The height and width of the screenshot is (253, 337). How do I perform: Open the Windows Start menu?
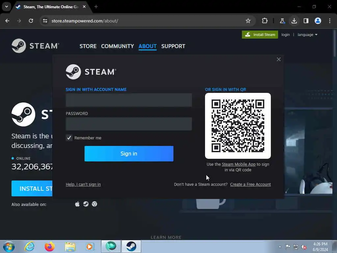tap(9, 246)
